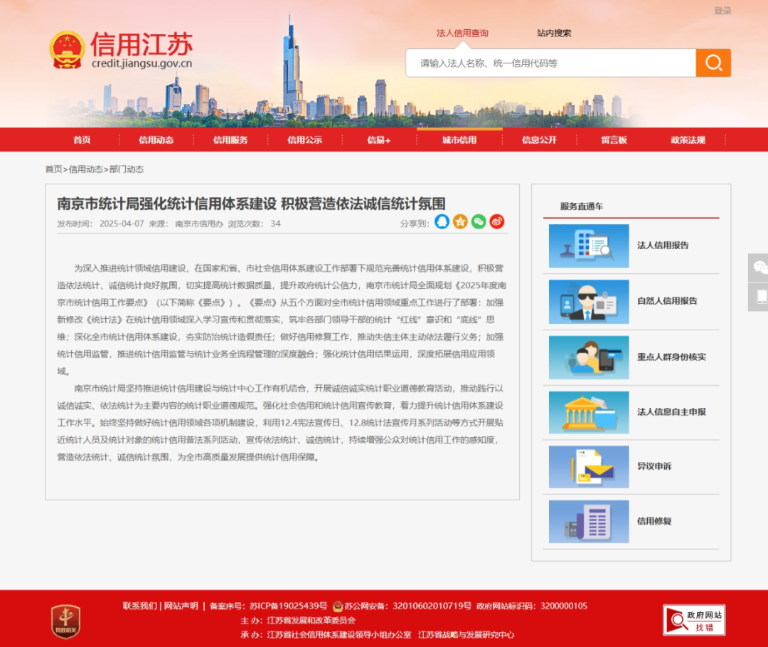Click the orange search magnifier button

713,63
